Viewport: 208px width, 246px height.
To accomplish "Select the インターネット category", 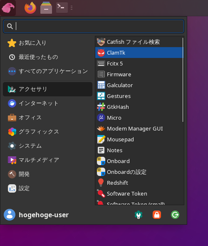I will [x=47, y=103].
